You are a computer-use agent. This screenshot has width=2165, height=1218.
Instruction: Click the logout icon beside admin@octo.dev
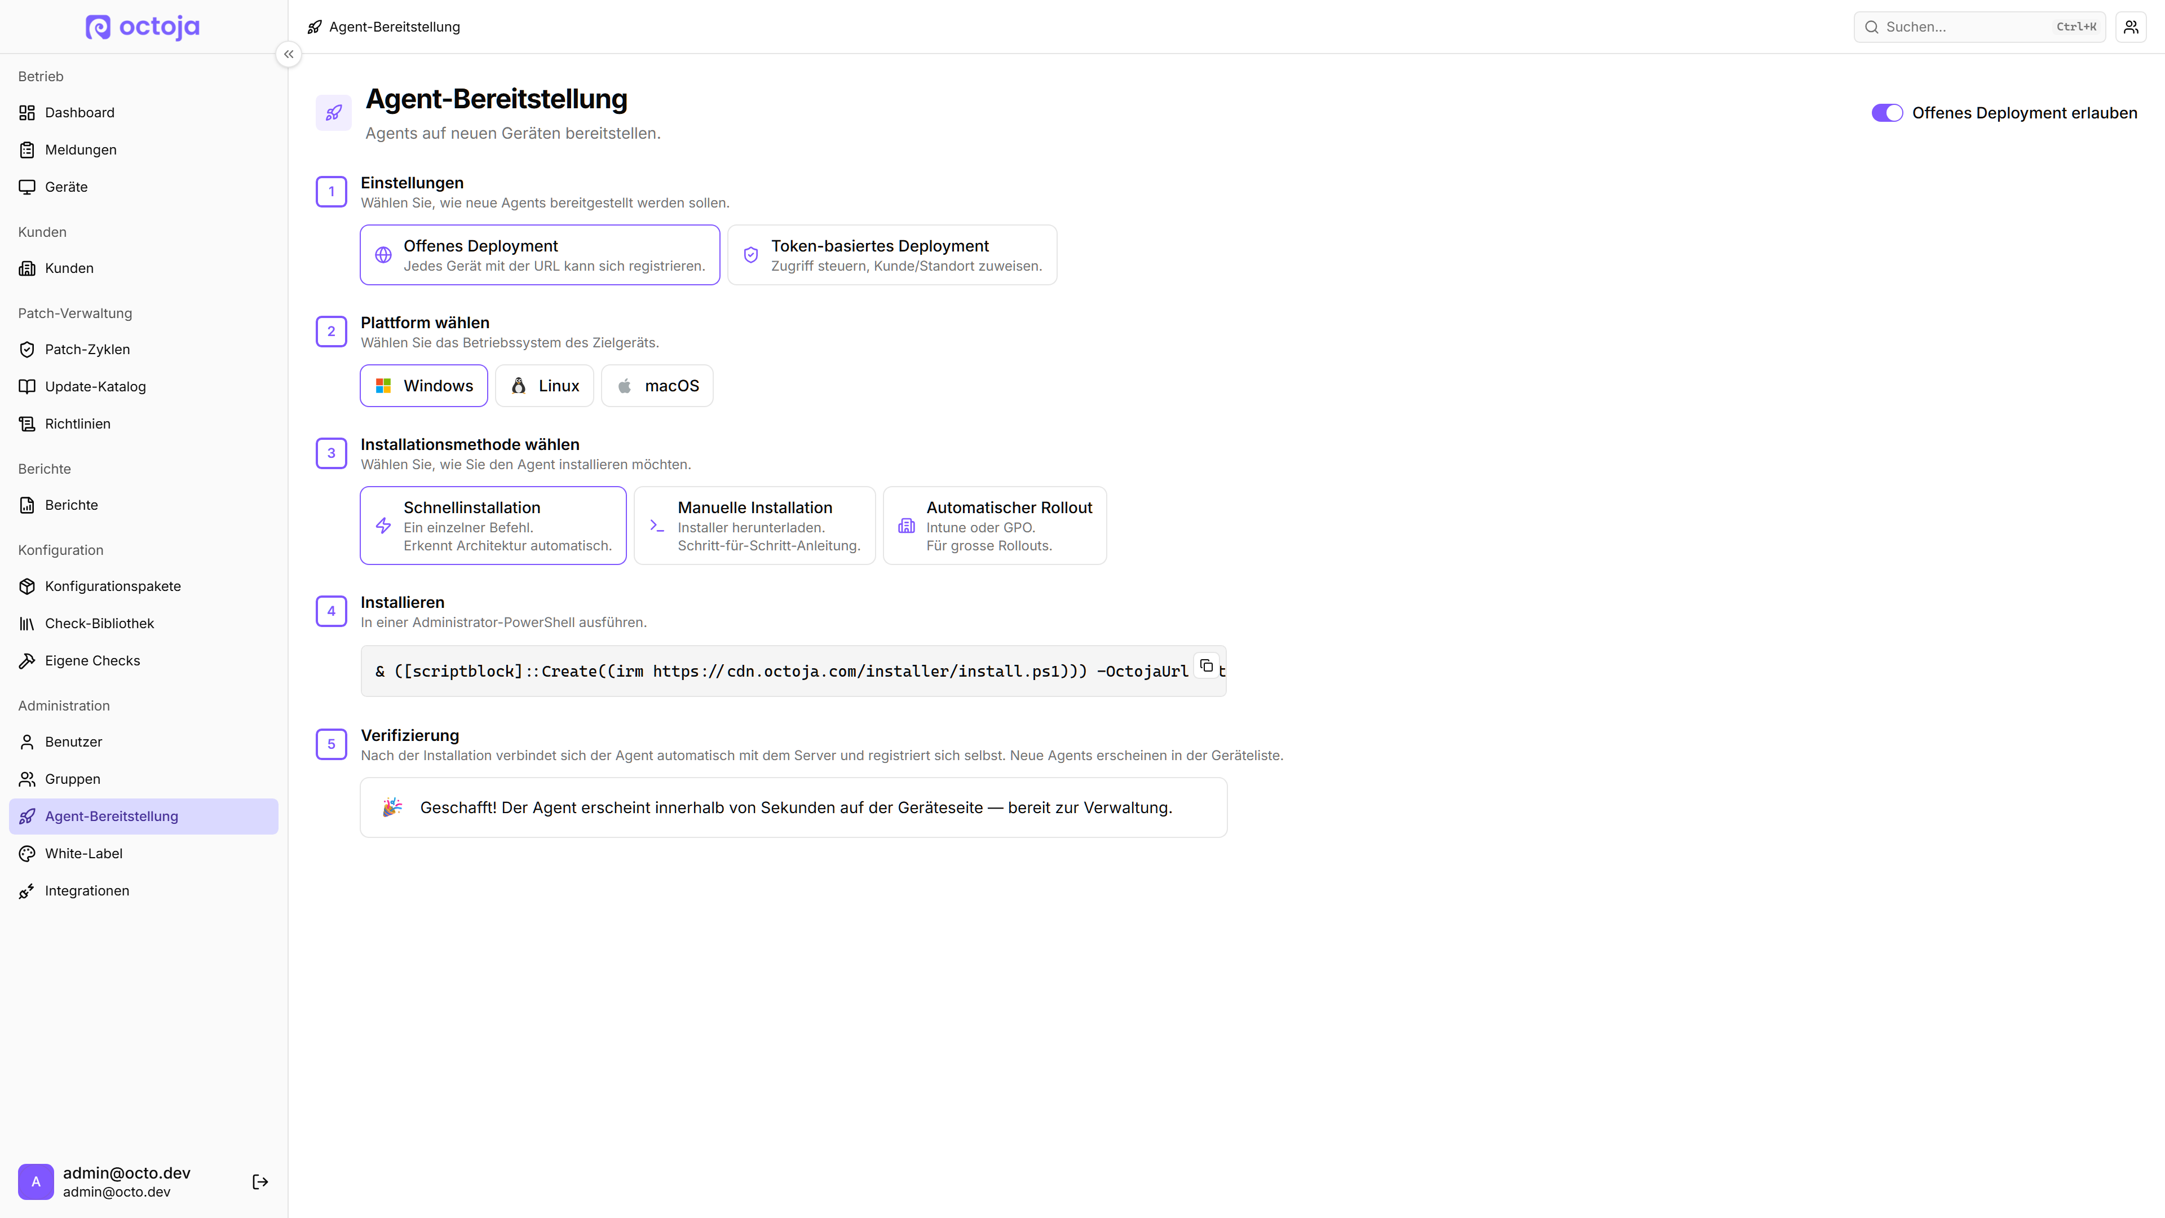pyautogui.click(x=260, y=1181)
